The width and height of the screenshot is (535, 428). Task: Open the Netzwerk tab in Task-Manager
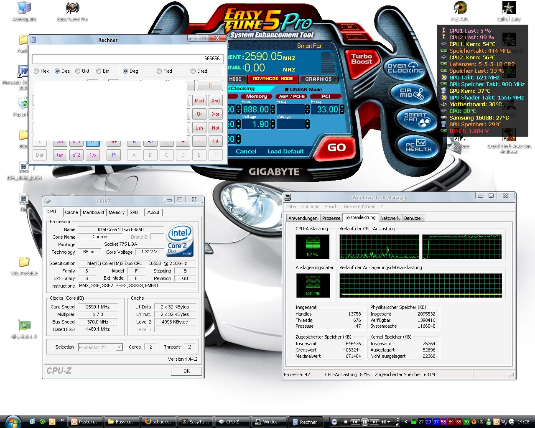tap(390, 218)
